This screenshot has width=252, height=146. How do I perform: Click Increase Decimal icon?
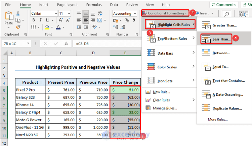[x=116, y=27]
